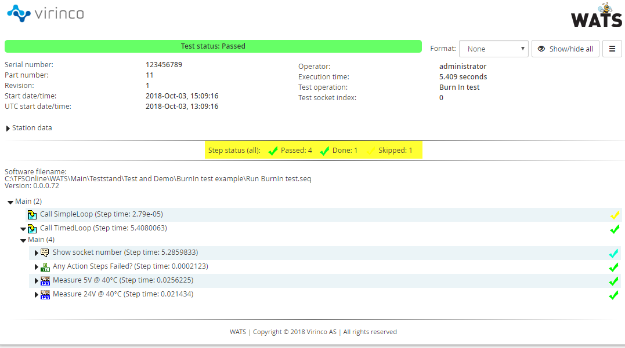The width and height of the screenshot is (625, 348).
Task: Click the cyan done checkmark for socket number
Action: point(613,253)
